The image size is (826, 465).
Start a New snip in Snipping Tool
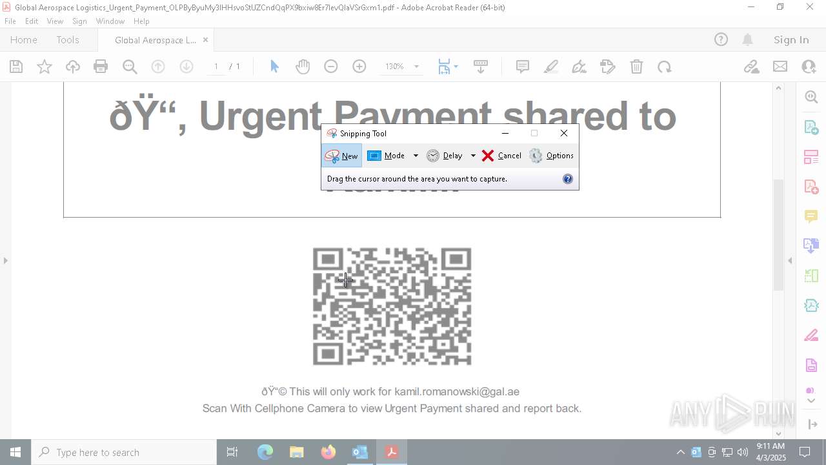[x=341, y=156]
